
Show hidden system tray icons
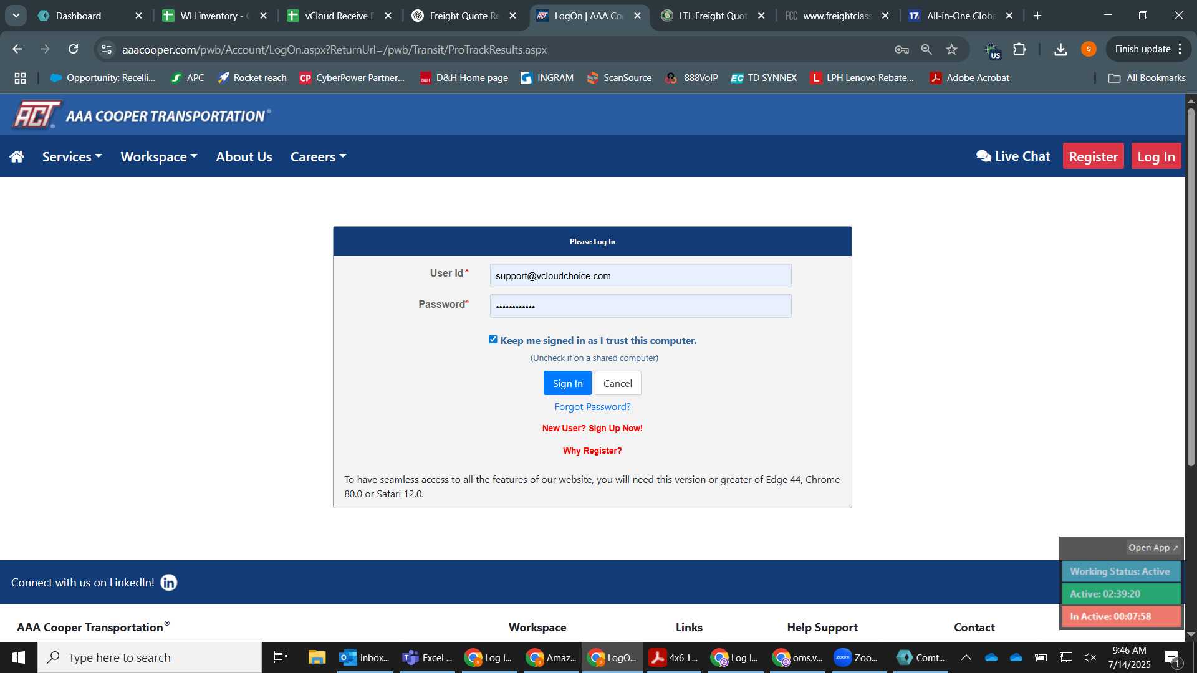click(x=966, y=657)
